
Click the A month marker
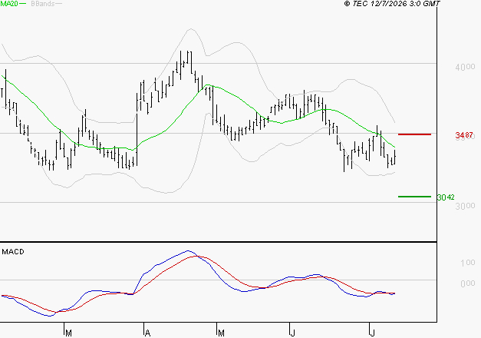click(x=147, y=333)
